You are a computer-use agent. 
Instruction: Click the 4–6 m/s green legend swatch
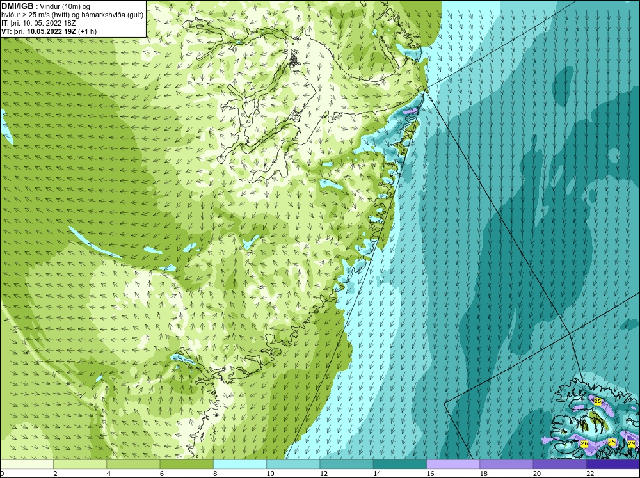coord(133,464)
